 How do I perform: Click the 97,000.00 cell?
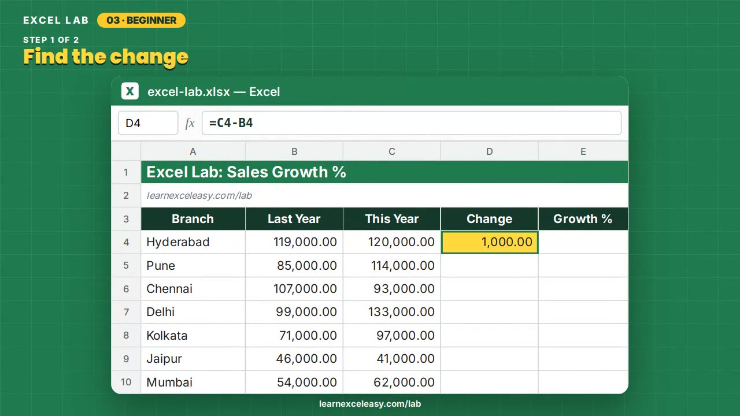[x=392, y=336]
